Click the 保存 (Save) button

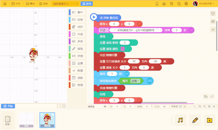tap(44, 4)
